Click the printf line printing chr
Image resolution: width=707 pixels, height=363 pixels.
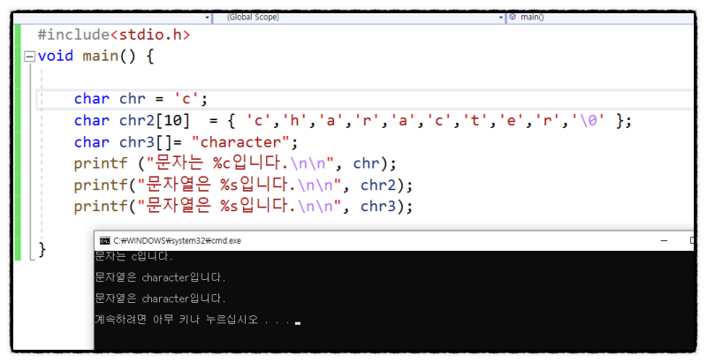[x=235, y=163]
